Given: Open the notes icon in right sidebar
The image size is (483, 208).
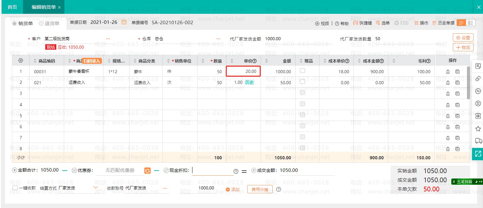Looking at the screenshot, I should [x=478, y=66].
